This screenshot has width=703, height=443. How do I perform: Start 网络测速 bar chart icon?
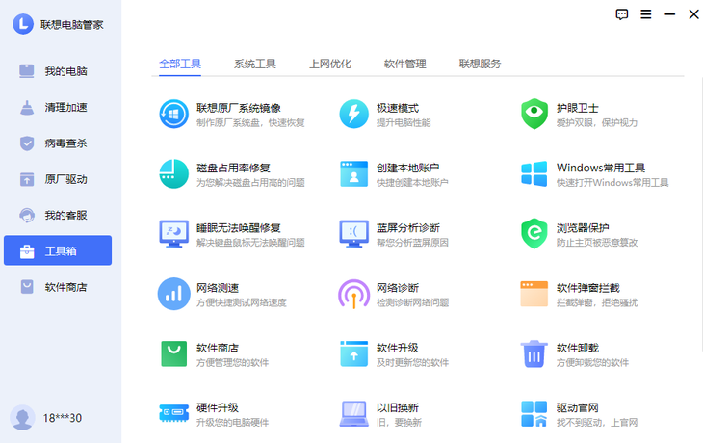tap(174, 294)
